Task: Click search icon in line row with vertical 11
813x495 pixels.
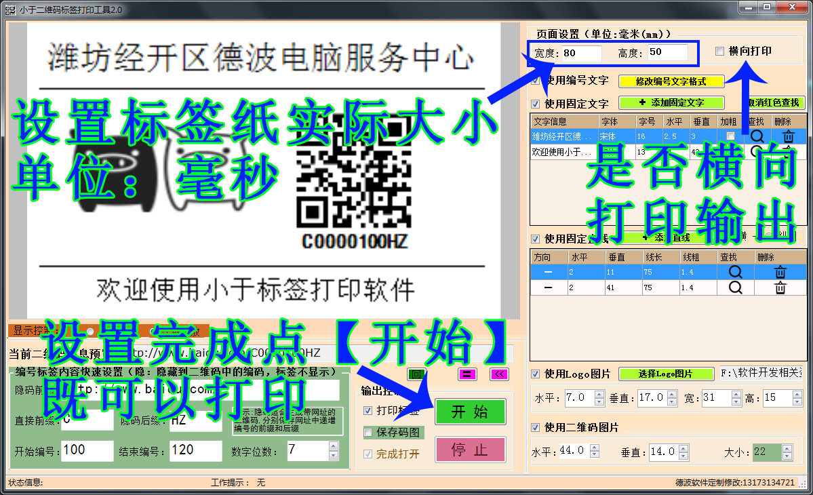Action: pos(735,272)
